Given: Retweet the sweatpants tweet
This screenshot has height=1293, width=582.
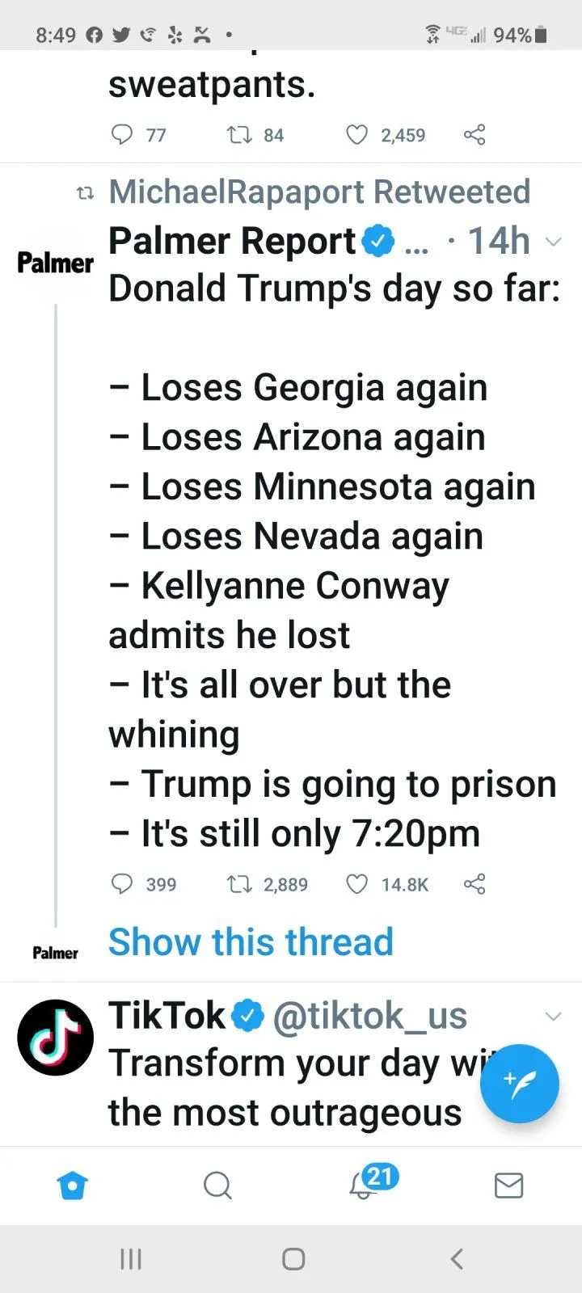Looking at the screenshot, I should (x=239, y=134).
